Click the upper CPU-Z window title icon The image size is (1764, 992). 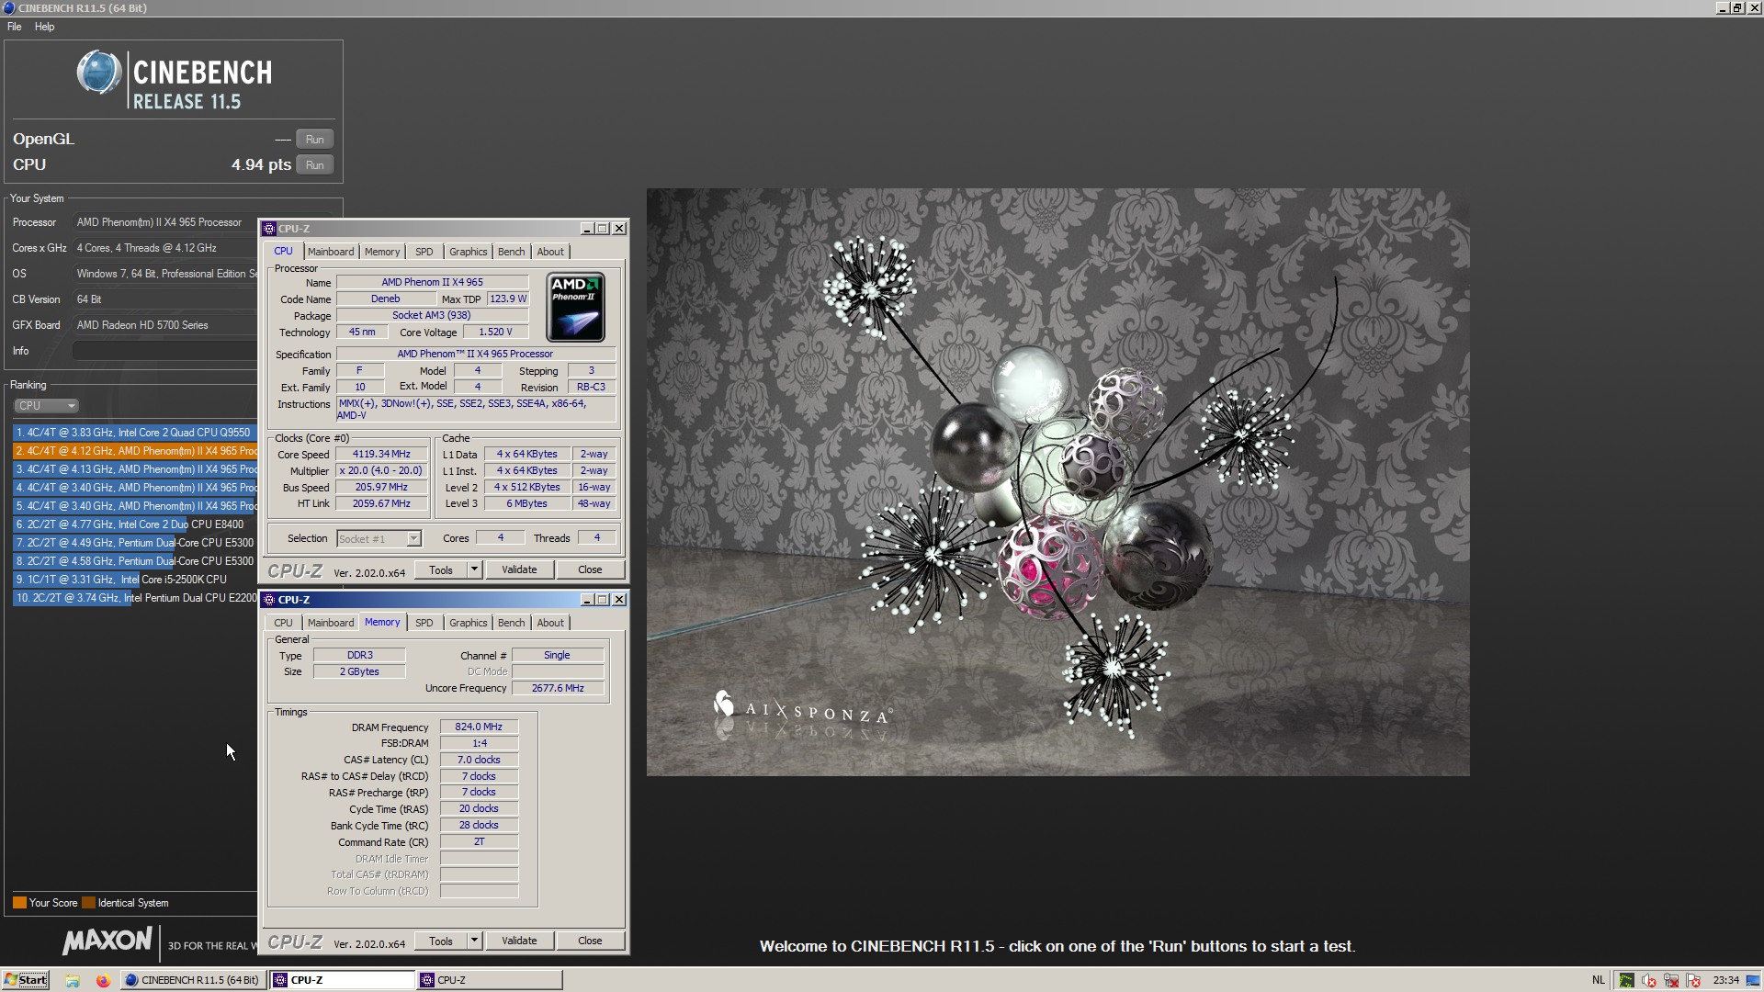[x=269, y=229]
